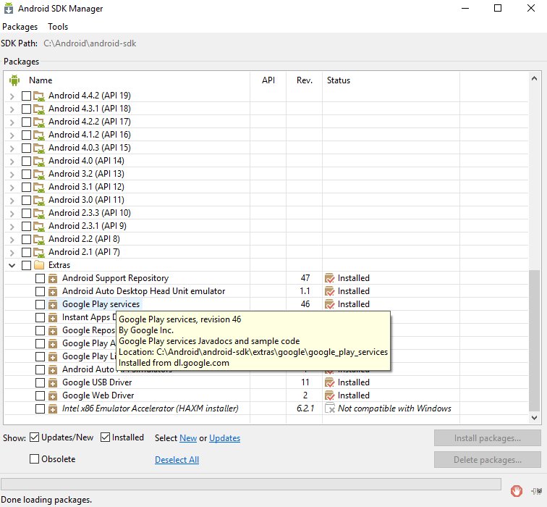The height and width of the screenshot is (507, 547).
Task: Click the log window icon in status bar
Action: 537,491
